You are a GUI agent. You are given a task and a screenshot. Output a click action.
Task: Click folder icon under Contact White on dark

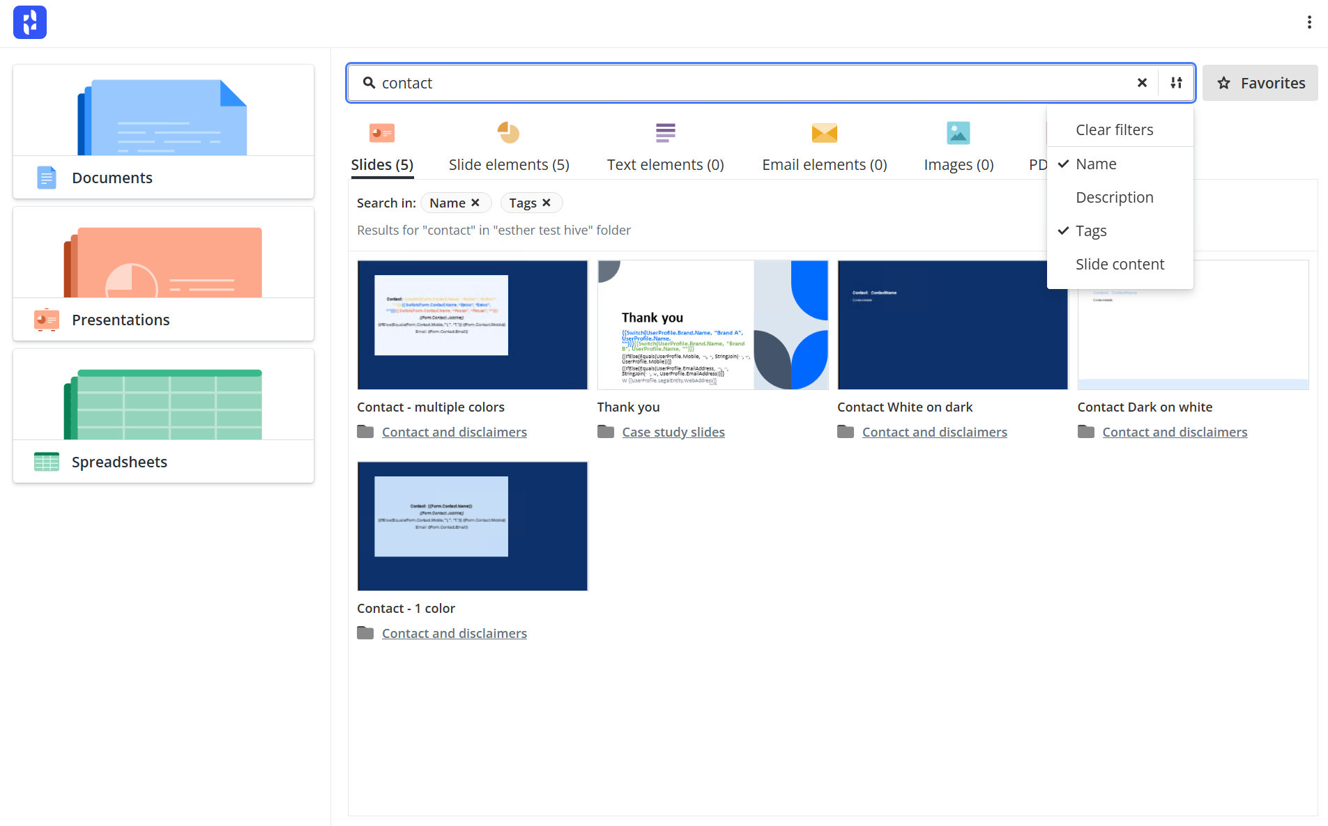tap(846, 432)
